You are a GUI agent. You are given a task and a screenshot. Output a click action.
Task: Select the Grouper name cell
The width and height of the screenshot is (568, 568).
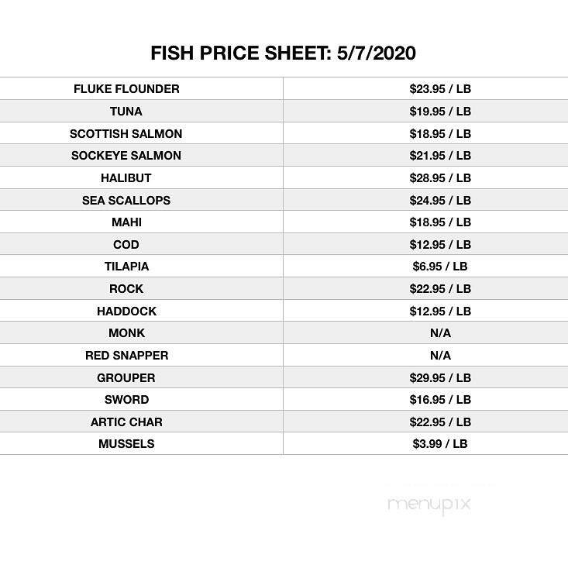(x=126, y=378)
